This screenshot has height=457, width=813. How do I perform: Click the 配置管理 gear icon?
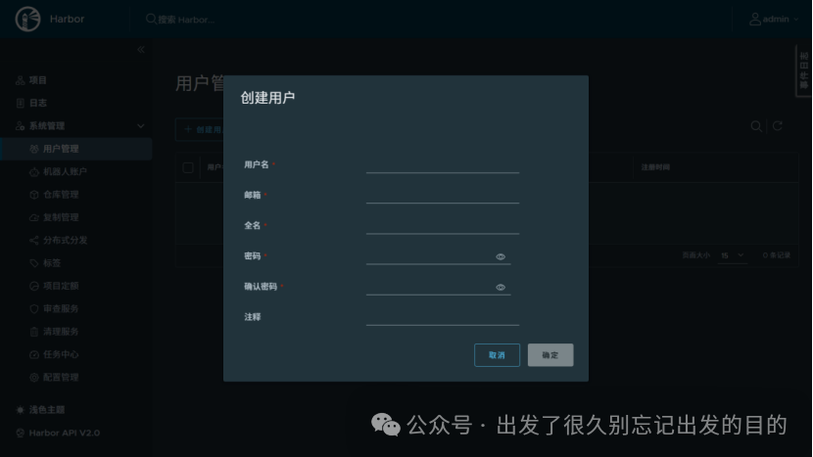coord(34,377)
